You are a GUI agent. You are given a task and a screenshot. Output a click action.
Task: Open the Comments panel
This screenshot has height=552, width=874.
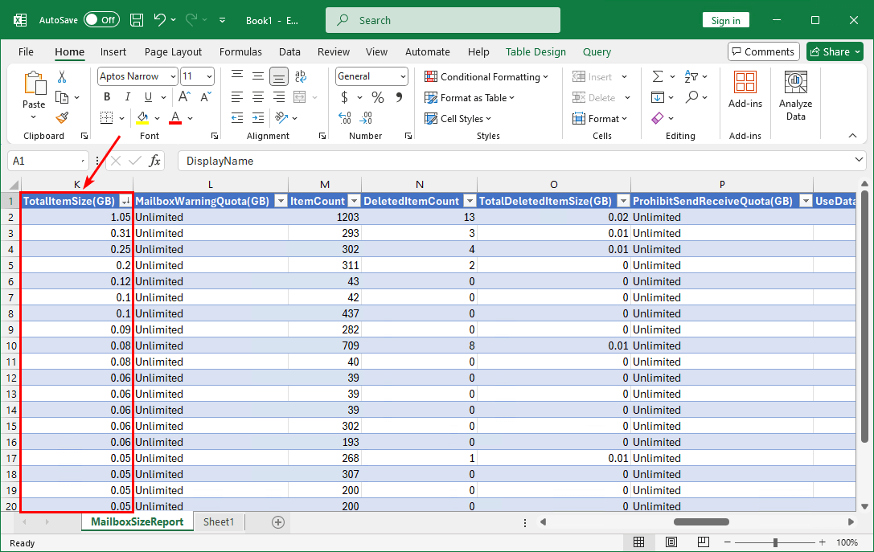tap(763, 51)
